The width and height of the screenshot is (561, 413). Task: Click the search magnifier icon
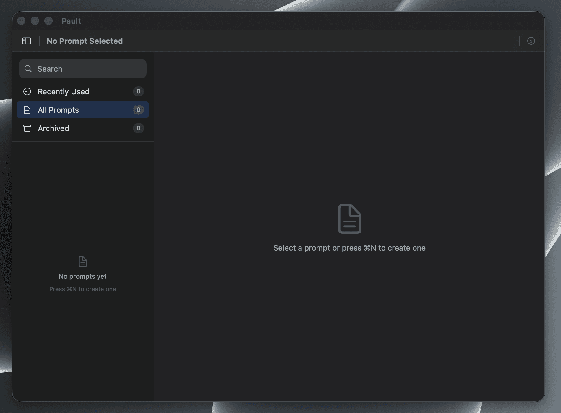[28, 69]
